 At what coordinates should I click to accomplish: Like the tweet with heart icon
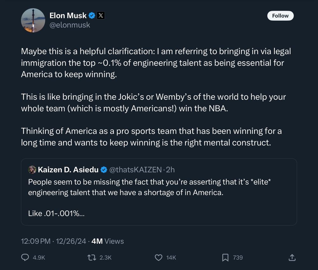(158, 258)
